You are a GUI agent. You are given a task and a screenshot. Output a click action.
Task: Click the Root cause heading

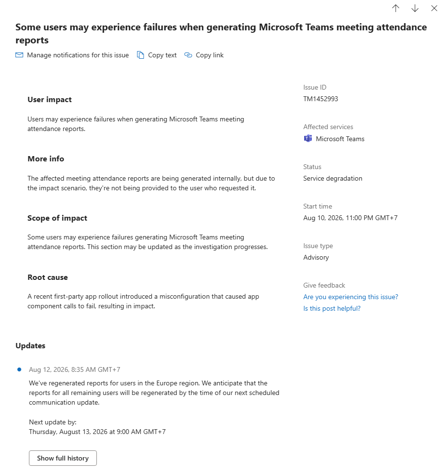coord(48,277)
